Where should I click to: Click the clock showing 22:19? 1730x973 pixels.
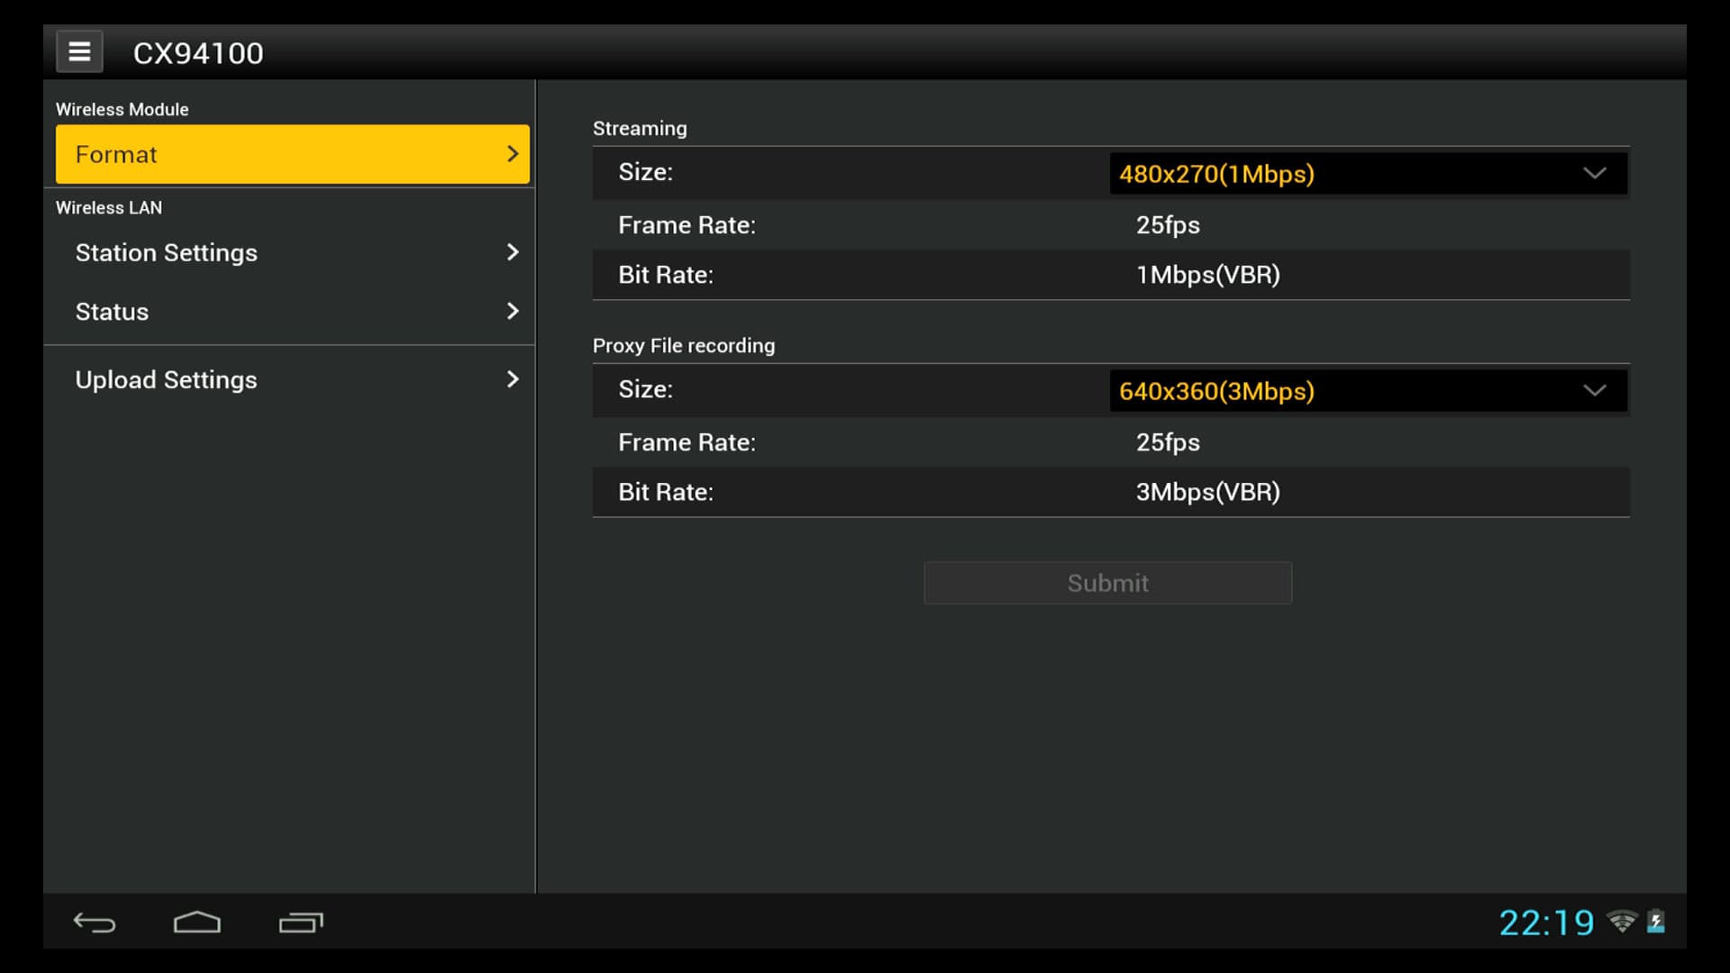point(1546,923)
